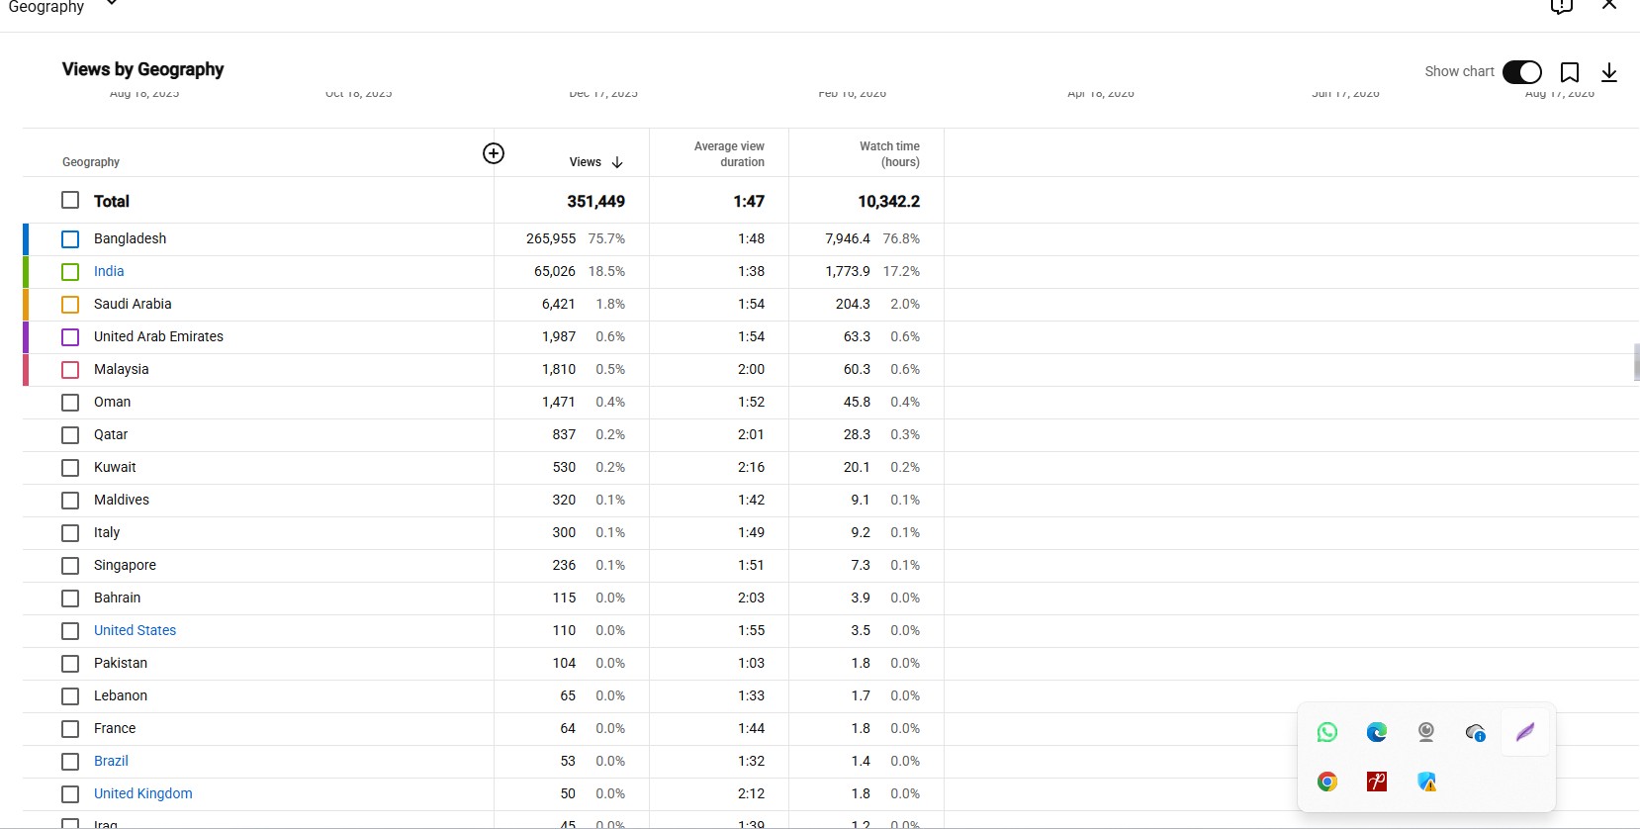Screen dimensions: 1640x829
Task: Sort by the Views column arrow
Action: [617, 162]
